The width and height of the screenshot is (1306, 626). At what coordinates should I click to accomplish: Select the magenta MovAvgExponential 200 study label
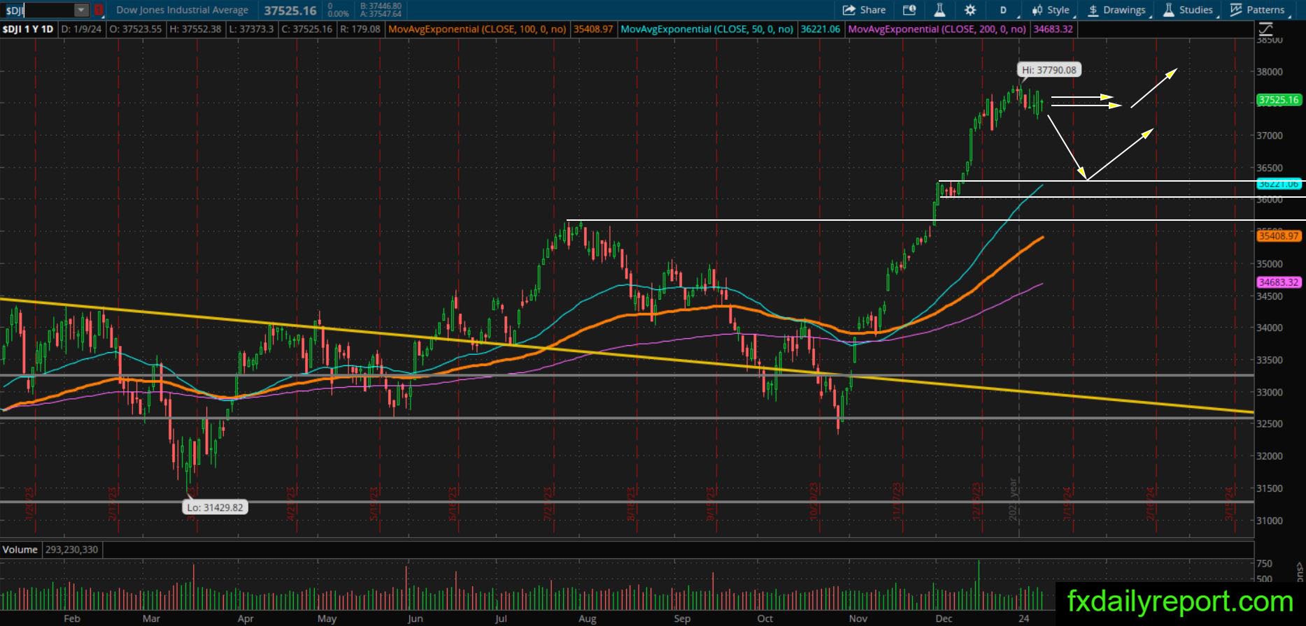[937, 29]
